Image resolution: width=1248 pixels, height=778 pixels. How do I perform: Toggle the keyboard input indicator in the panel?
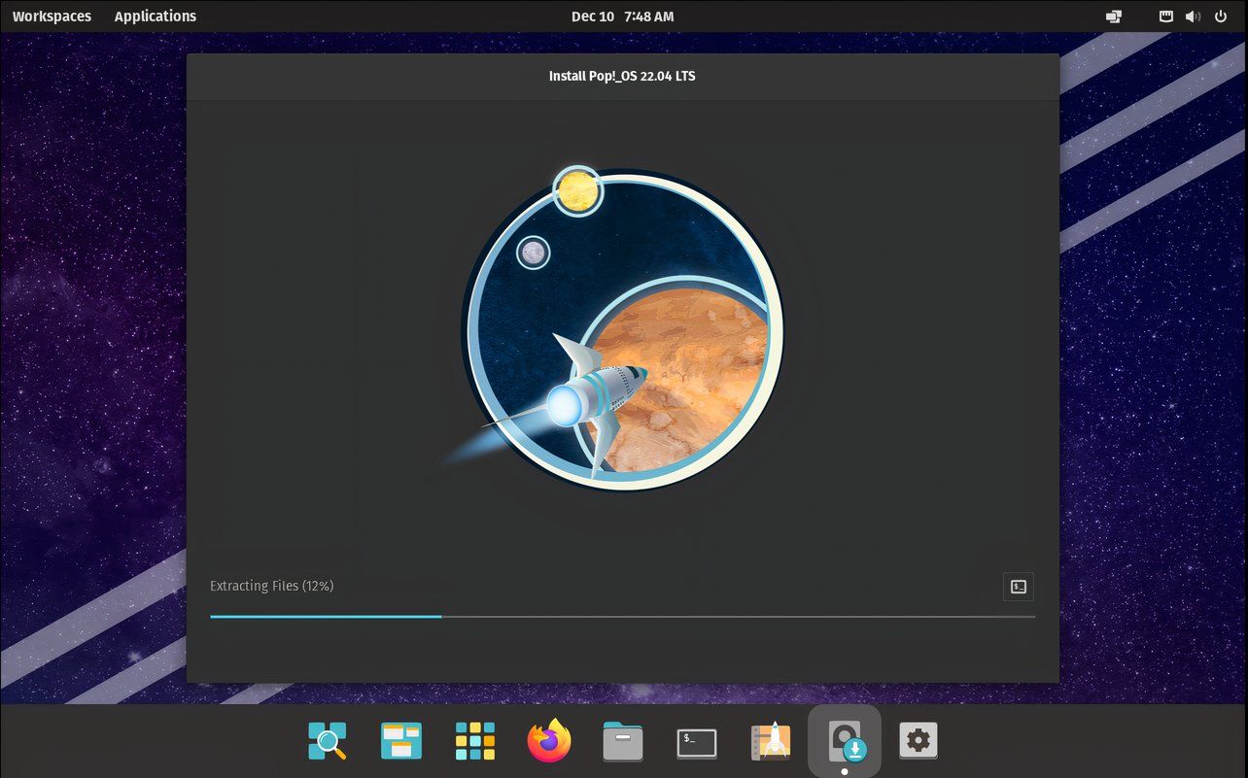(x=1164, y=16)
